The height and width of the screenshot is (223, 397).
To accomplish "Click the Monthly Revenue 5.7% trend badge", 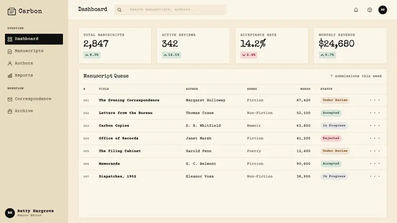I will coord(328,55).
